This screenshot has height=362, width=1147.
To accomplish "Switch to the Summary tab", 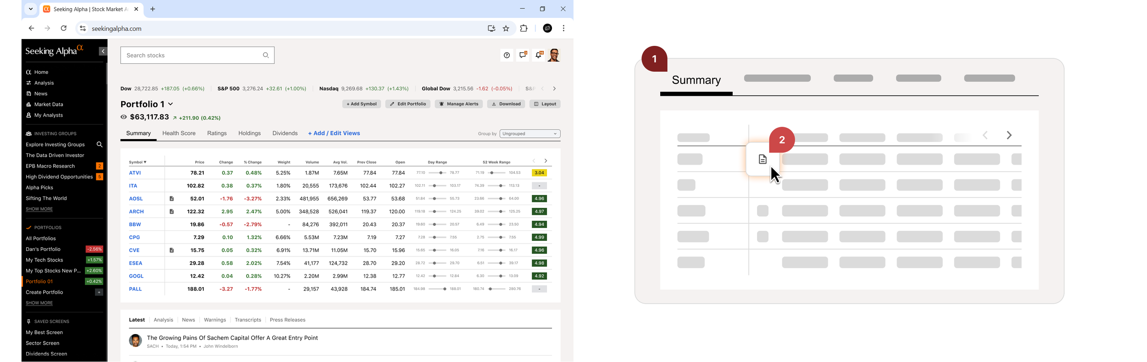I will [138, 133].
